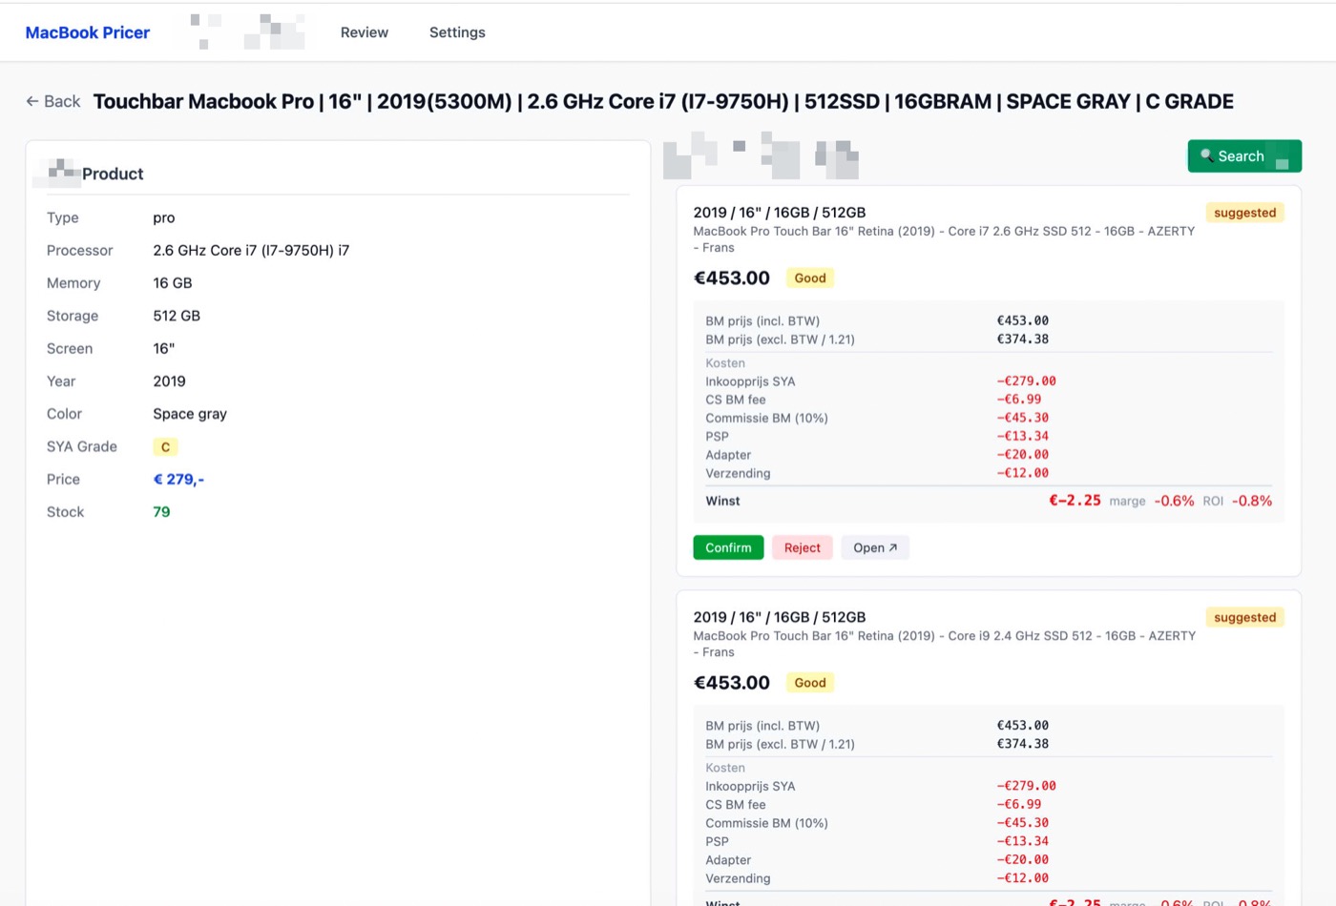
Task: Reject the first Core i7 2.6 GHz listing
Action: pos(802,547)
